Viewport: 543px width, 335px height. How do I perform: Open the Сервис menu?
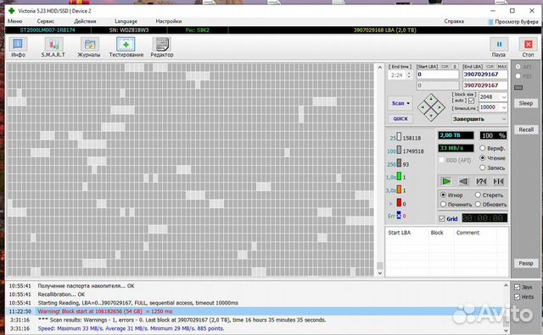coord(46,21)
